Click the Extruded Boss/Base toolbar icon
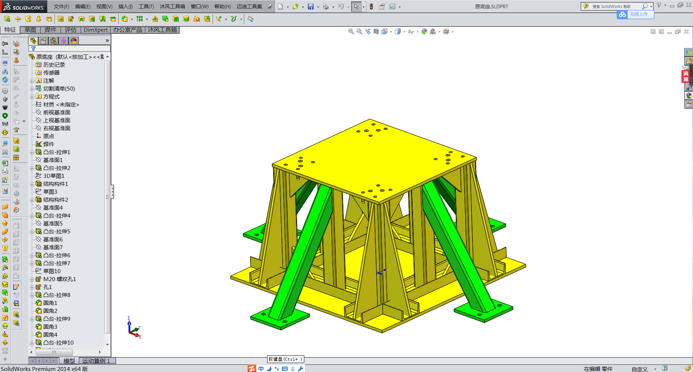Viewport: 693px width, 372px height. pos(7,19)
